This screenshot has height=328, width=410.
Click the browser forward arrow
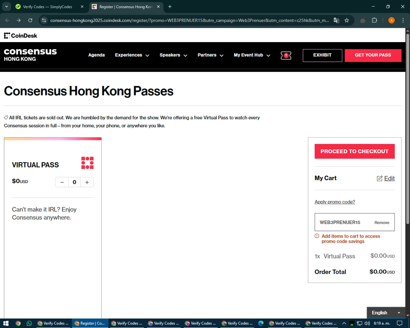click(x=19, y=20)
